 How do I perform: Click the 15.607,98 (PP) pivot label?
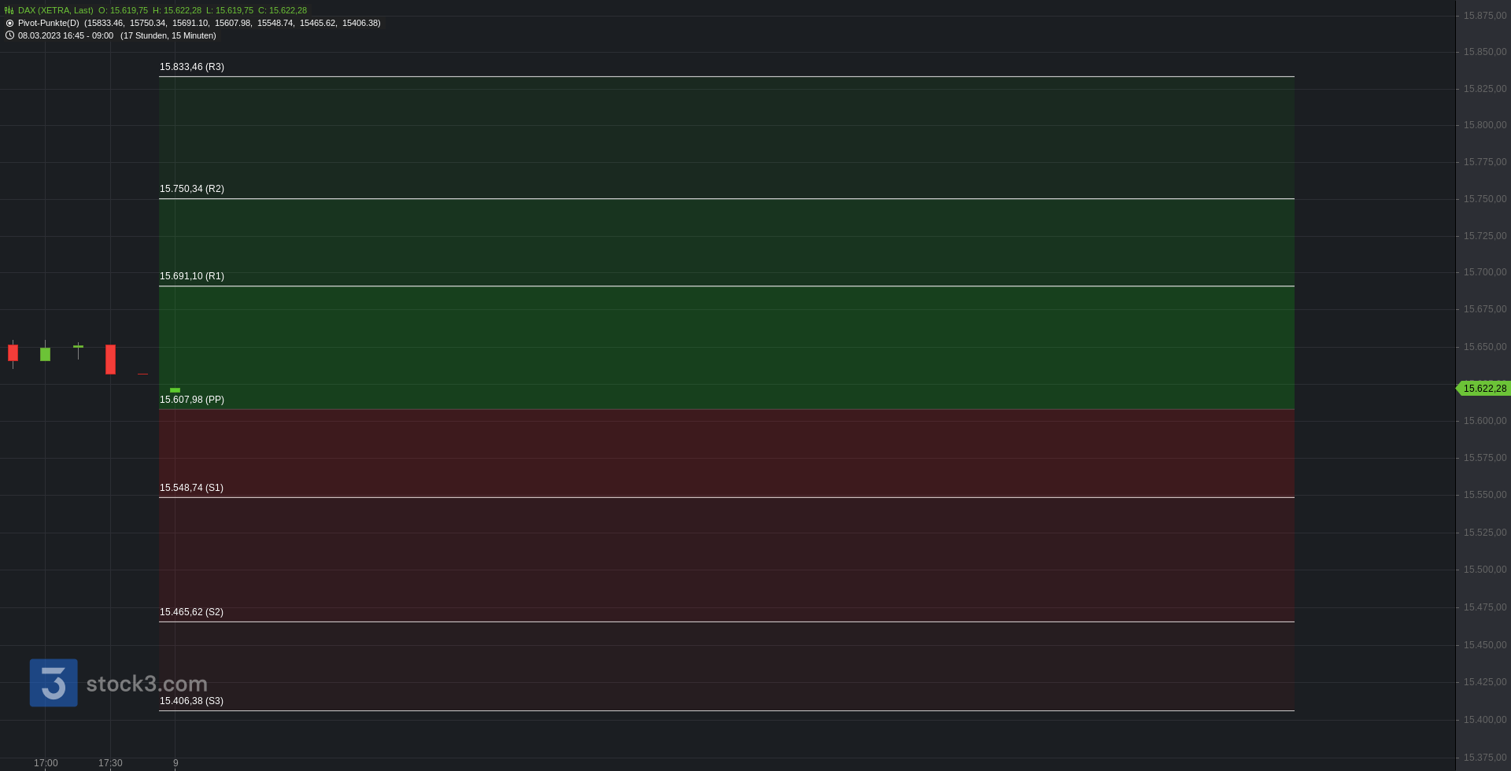tap(192, 400)
